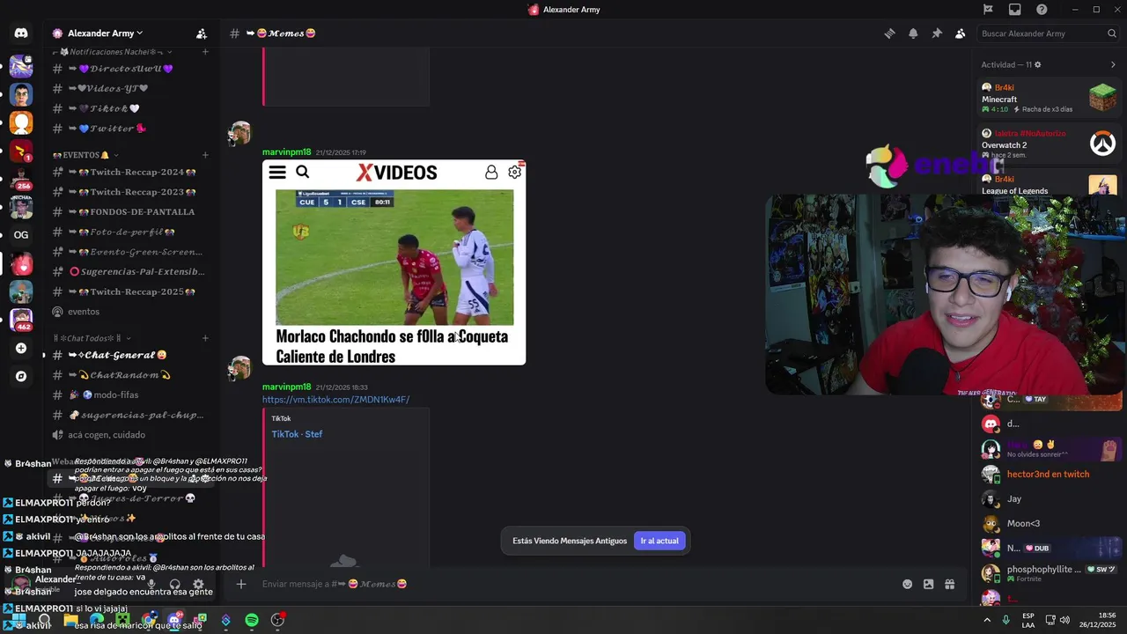Select member Moon<3 in member list

pyautogui.click(x=1048, y=524)
